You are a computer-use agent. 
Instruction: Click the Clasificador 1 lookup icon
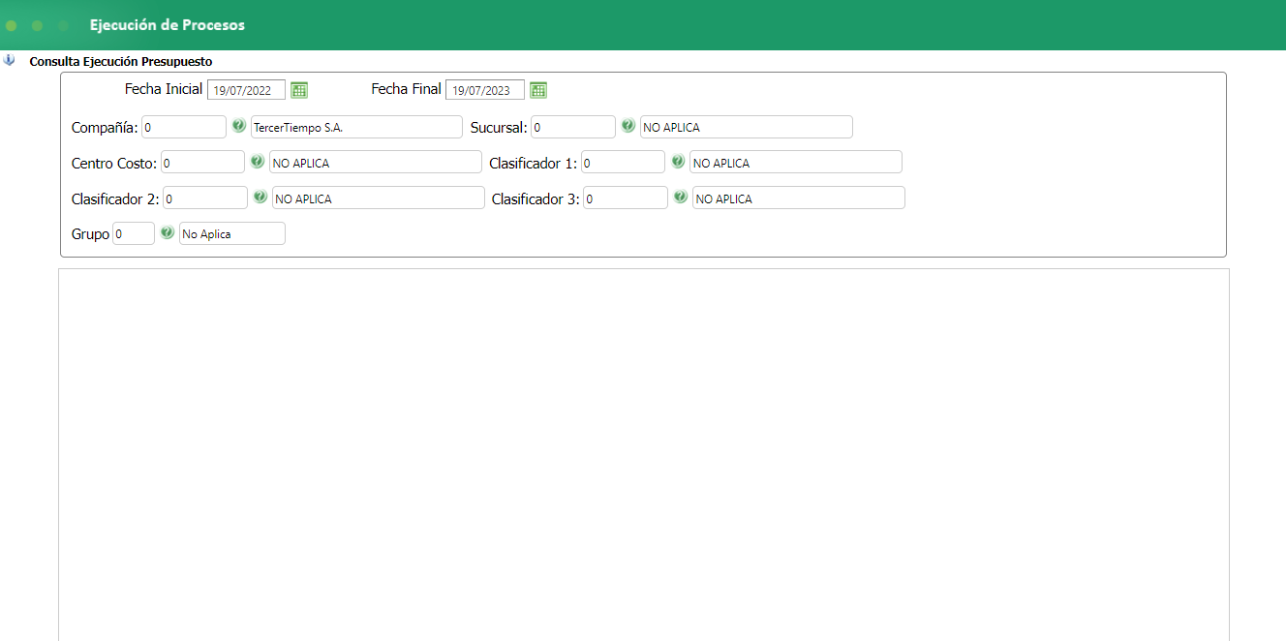pos(678,162)
